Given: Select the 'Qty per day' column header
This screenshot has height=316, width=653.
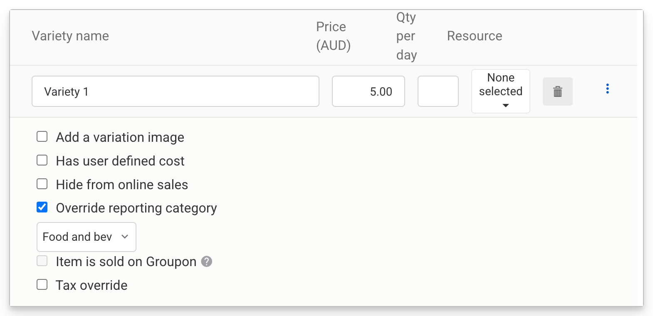Looking at the screenshot, I should (x=406, y=36).
